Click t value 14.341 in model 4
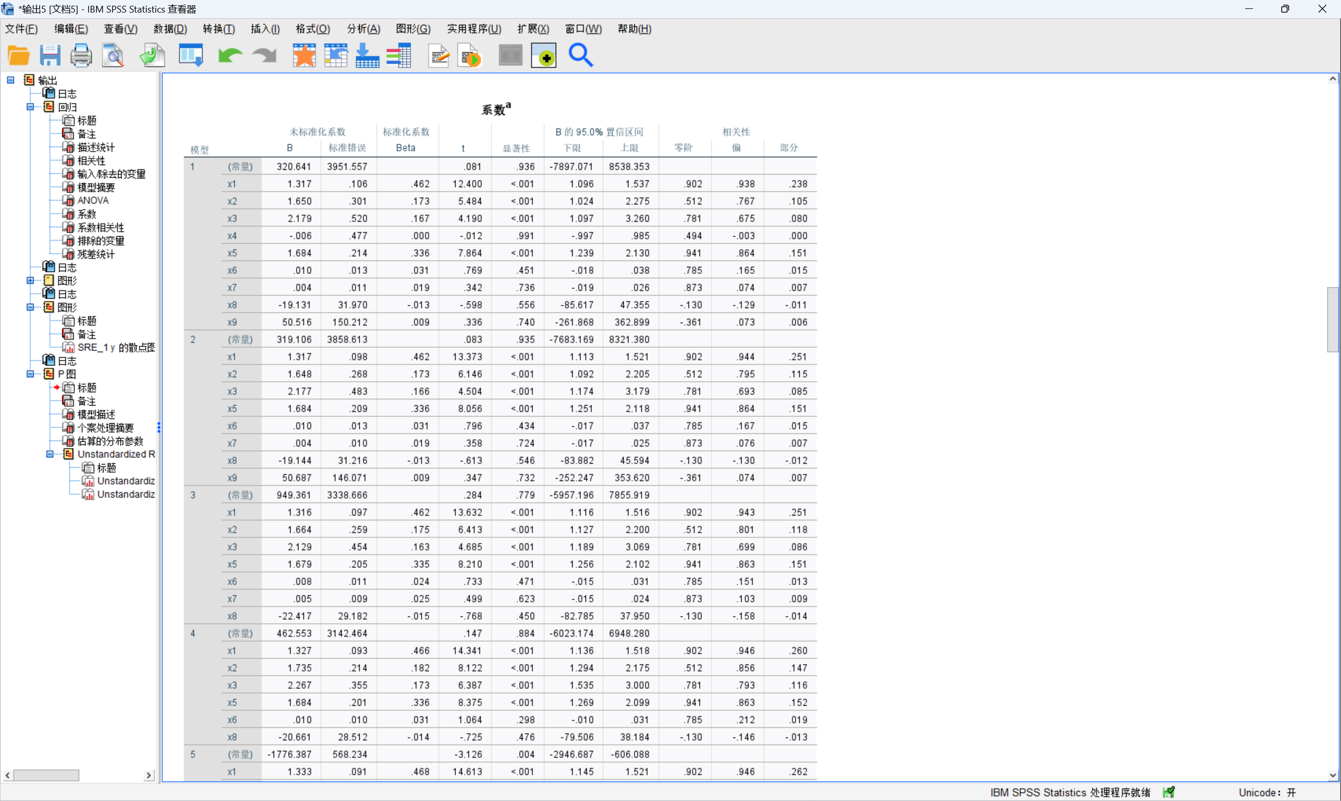The width and height of the screenshot is (1341, 801). click(x=467, y=651)
